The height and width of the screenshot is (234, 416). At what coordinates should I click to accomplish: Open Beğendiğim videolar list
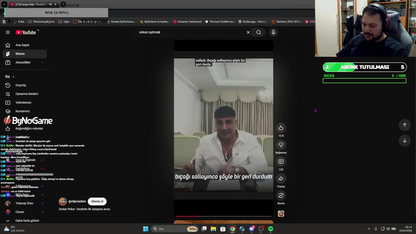pos(25,128)
